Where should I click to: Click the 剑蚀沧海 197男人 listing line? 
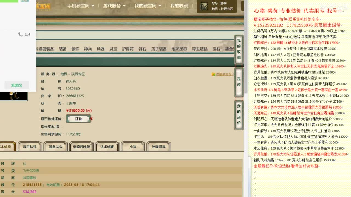click(295, 55)
